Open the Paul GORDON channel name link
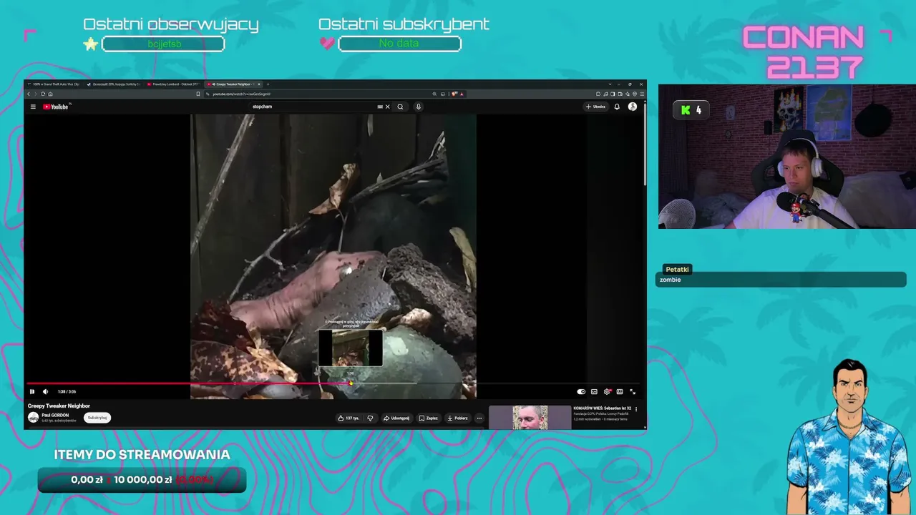The height and width of the screenshot is (515, 916). coord(55,415)
